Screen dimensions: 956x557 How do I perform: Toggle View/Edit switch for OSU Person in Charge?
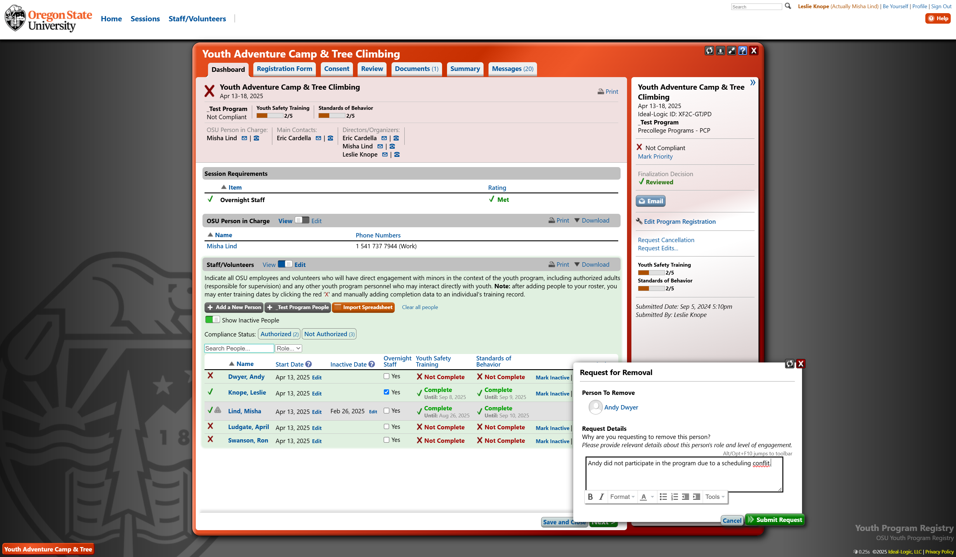302,220
